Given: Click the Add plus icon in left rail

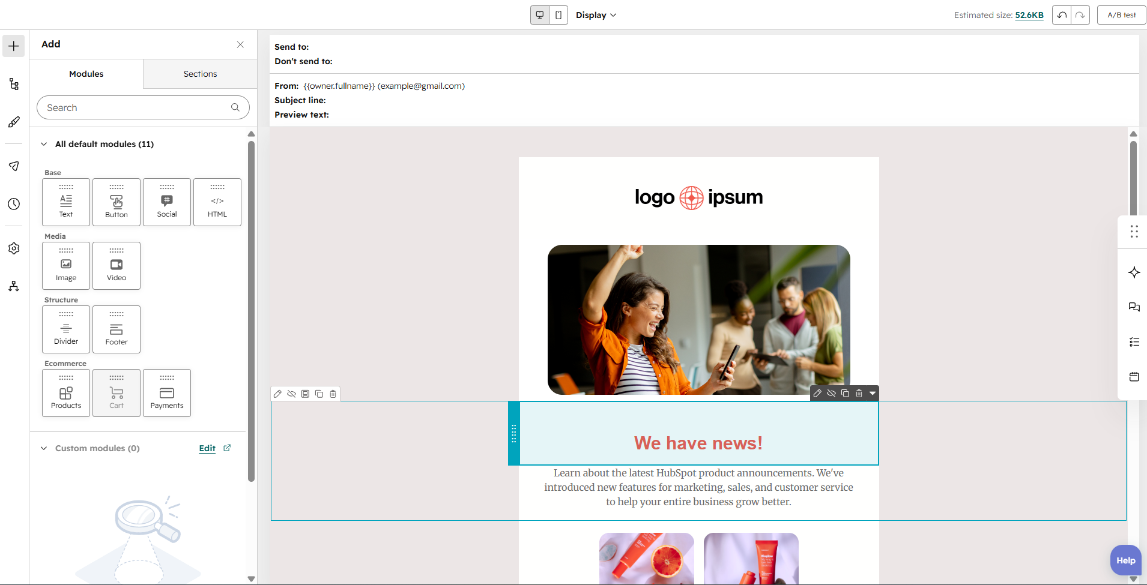Looking at the screenshot, I should pos(14,46).
